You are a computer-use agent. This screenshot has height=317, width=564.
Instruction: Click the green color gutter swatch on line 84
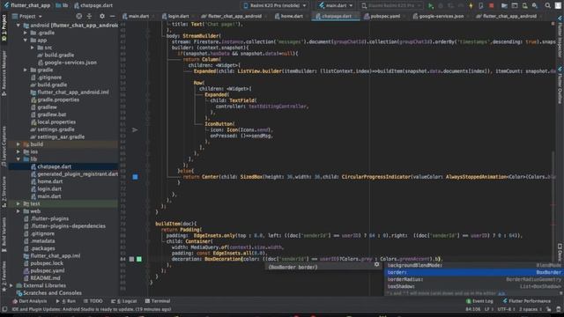point(139,259)
